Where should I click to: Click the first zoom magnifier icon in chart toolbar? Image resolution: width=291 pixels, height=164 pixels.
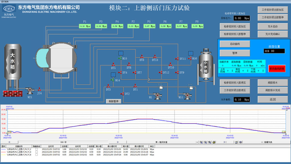(x=201, y=142)
